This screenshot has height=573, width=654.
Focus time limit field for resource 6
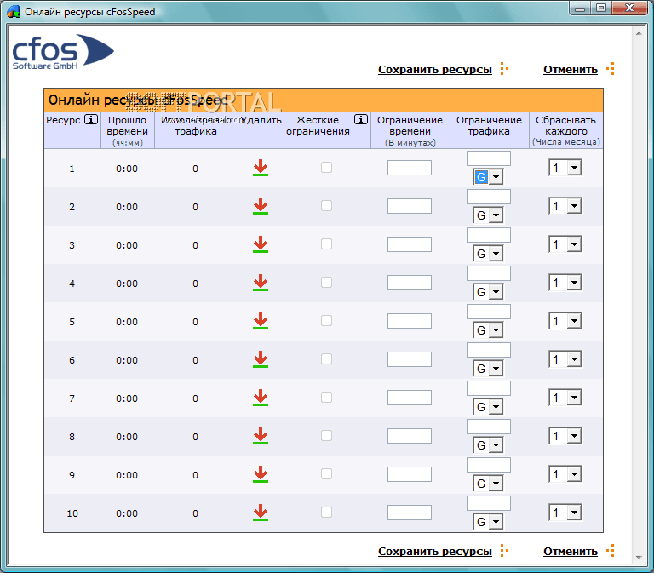[x=409, y=359]
